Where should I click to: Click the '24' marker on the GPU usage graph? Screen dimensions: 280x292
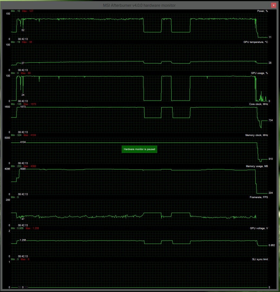[23, 95]
